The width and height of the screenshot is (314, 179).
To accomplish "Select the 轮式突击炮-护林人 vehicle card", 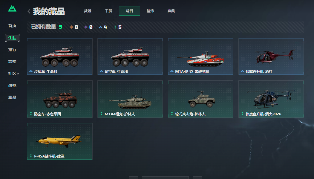I will tap(200, 99).
